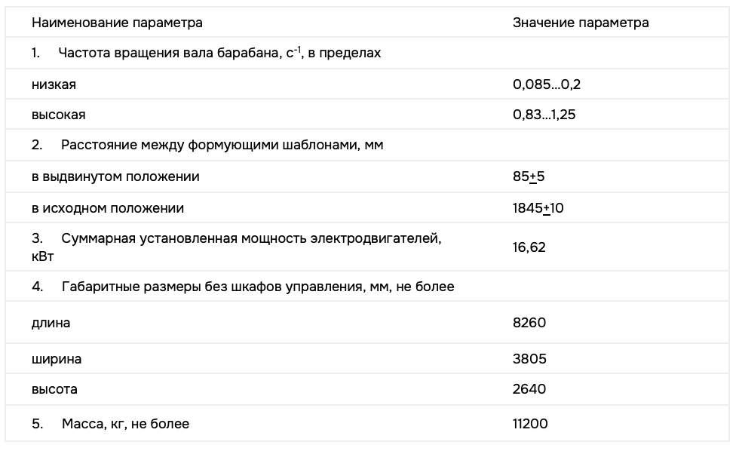742x451 pixels.
Task: Click the 'ширина' row label
Action: [x=57, y=359]
